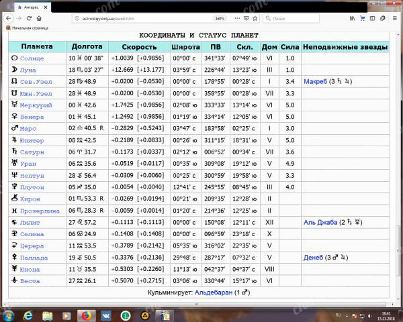This screenshot has height=322, width=403.
Task: Open the Марс link
Action: (x=28, y=129)
